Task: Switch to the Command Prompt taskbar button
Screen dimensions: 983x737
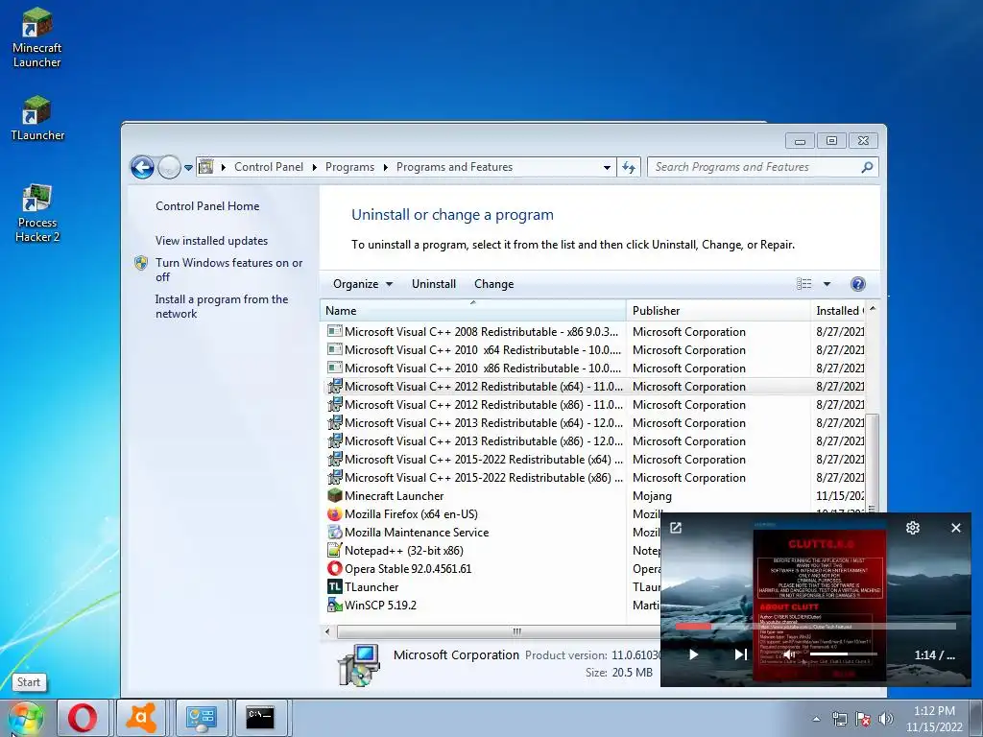Action: click(259, 718)
